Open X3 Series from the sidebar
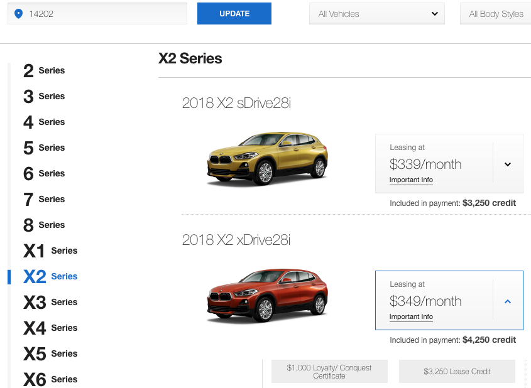Viewport: 531px width, 388px height. coord(50,302)
